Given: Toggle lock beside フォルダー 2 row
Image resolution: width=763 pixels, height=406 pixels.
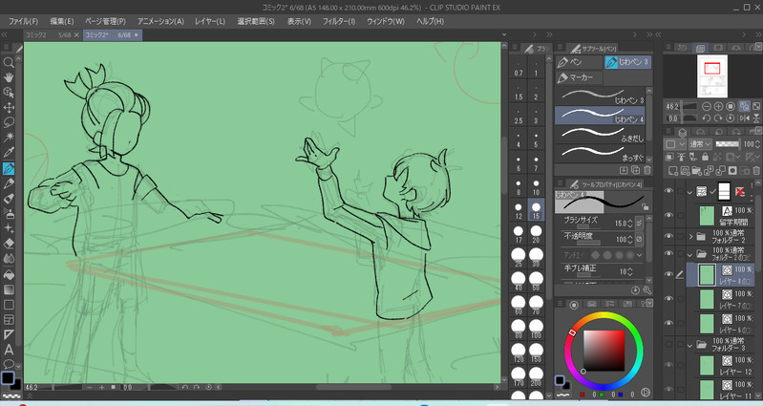Looking at the screenshot, I should pyautogui.click(x=680, y=237).
